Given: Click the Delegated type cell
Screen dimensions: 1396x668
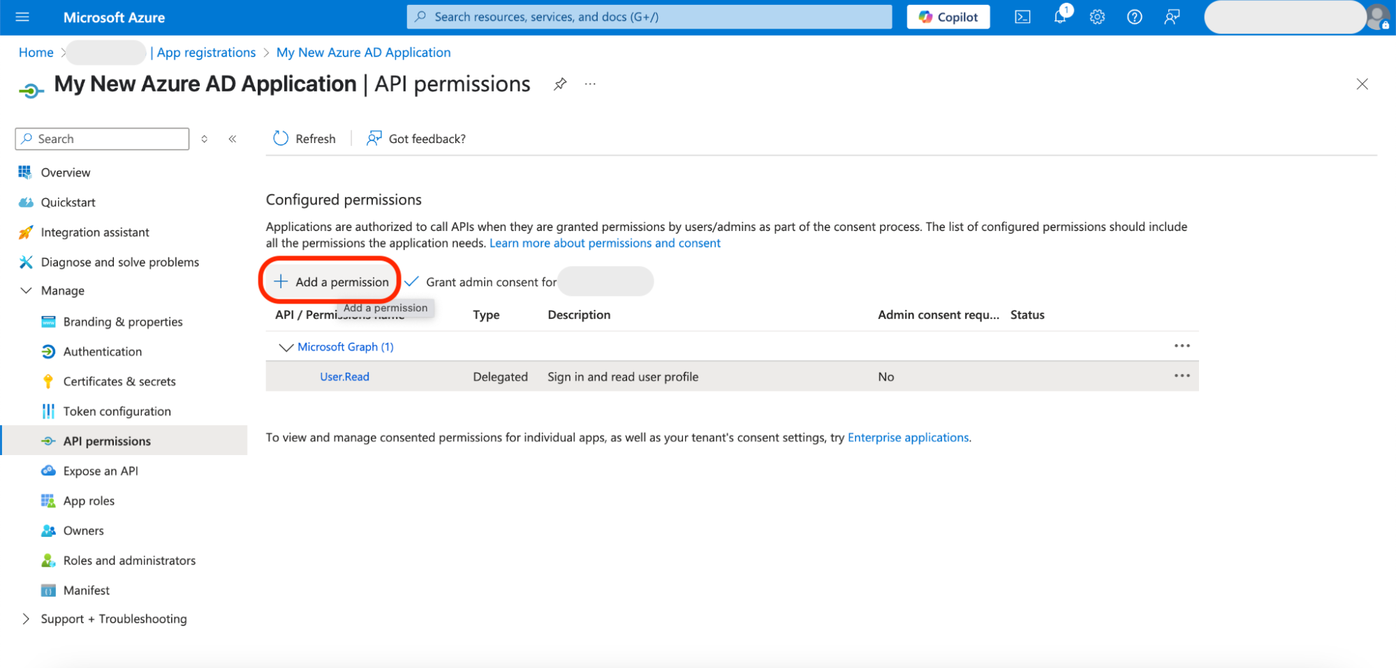Looking at the screenshot, I should click(500, 377).
